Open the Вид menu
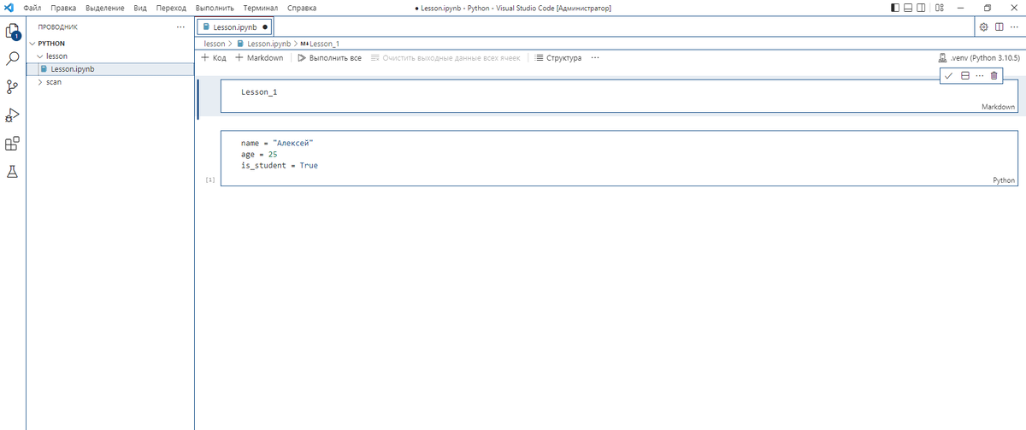The height and width of the screenshot is (430, 1026). [x=141, y=8]
